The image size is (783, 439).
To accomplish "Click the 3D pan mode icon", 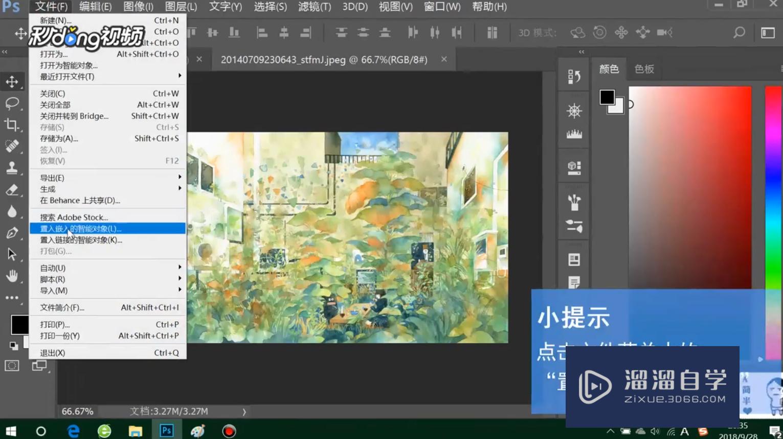I will 621,33.
